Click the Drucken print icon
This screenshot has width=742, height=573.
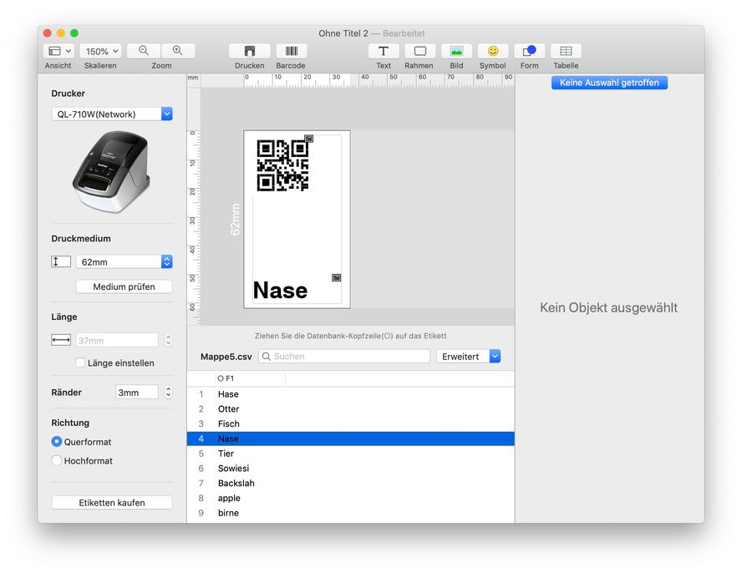click(249, 51)
